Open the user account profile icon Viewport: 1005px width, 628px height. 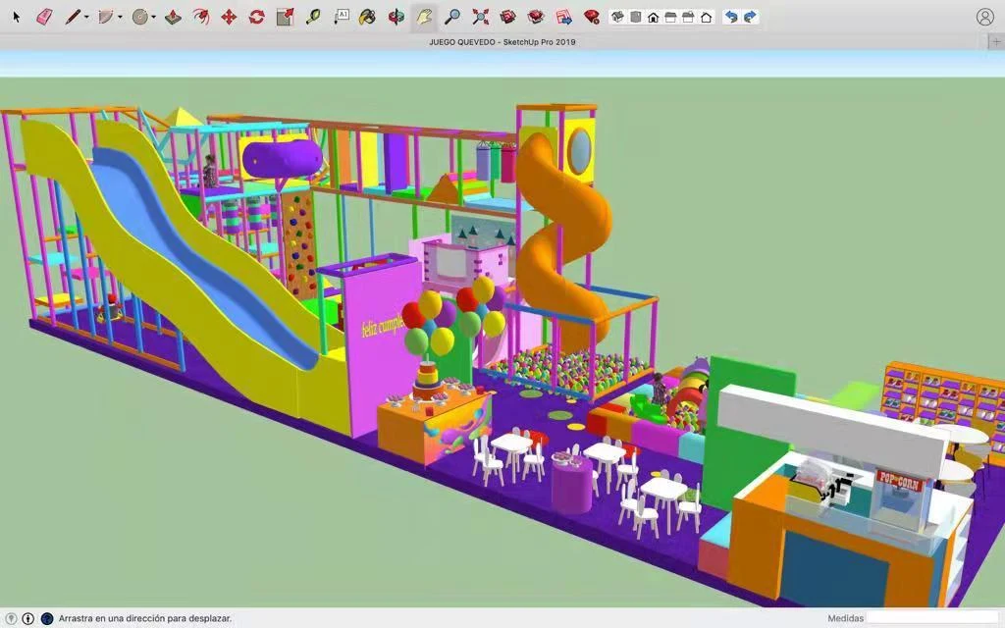985,18
